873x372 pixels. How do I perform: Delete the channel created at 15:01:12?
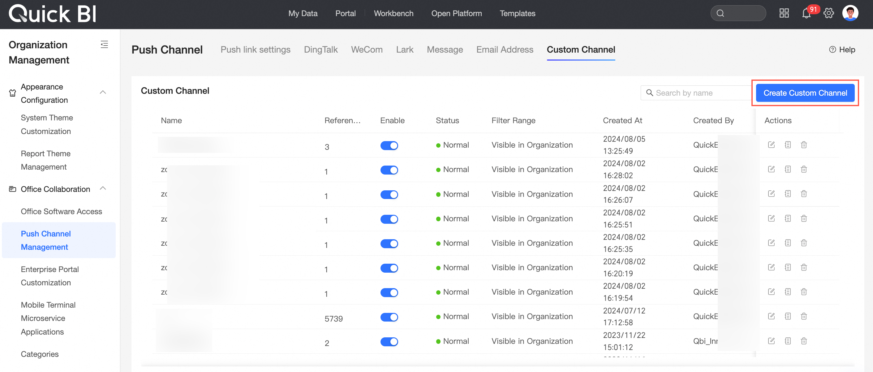(803, 341)
